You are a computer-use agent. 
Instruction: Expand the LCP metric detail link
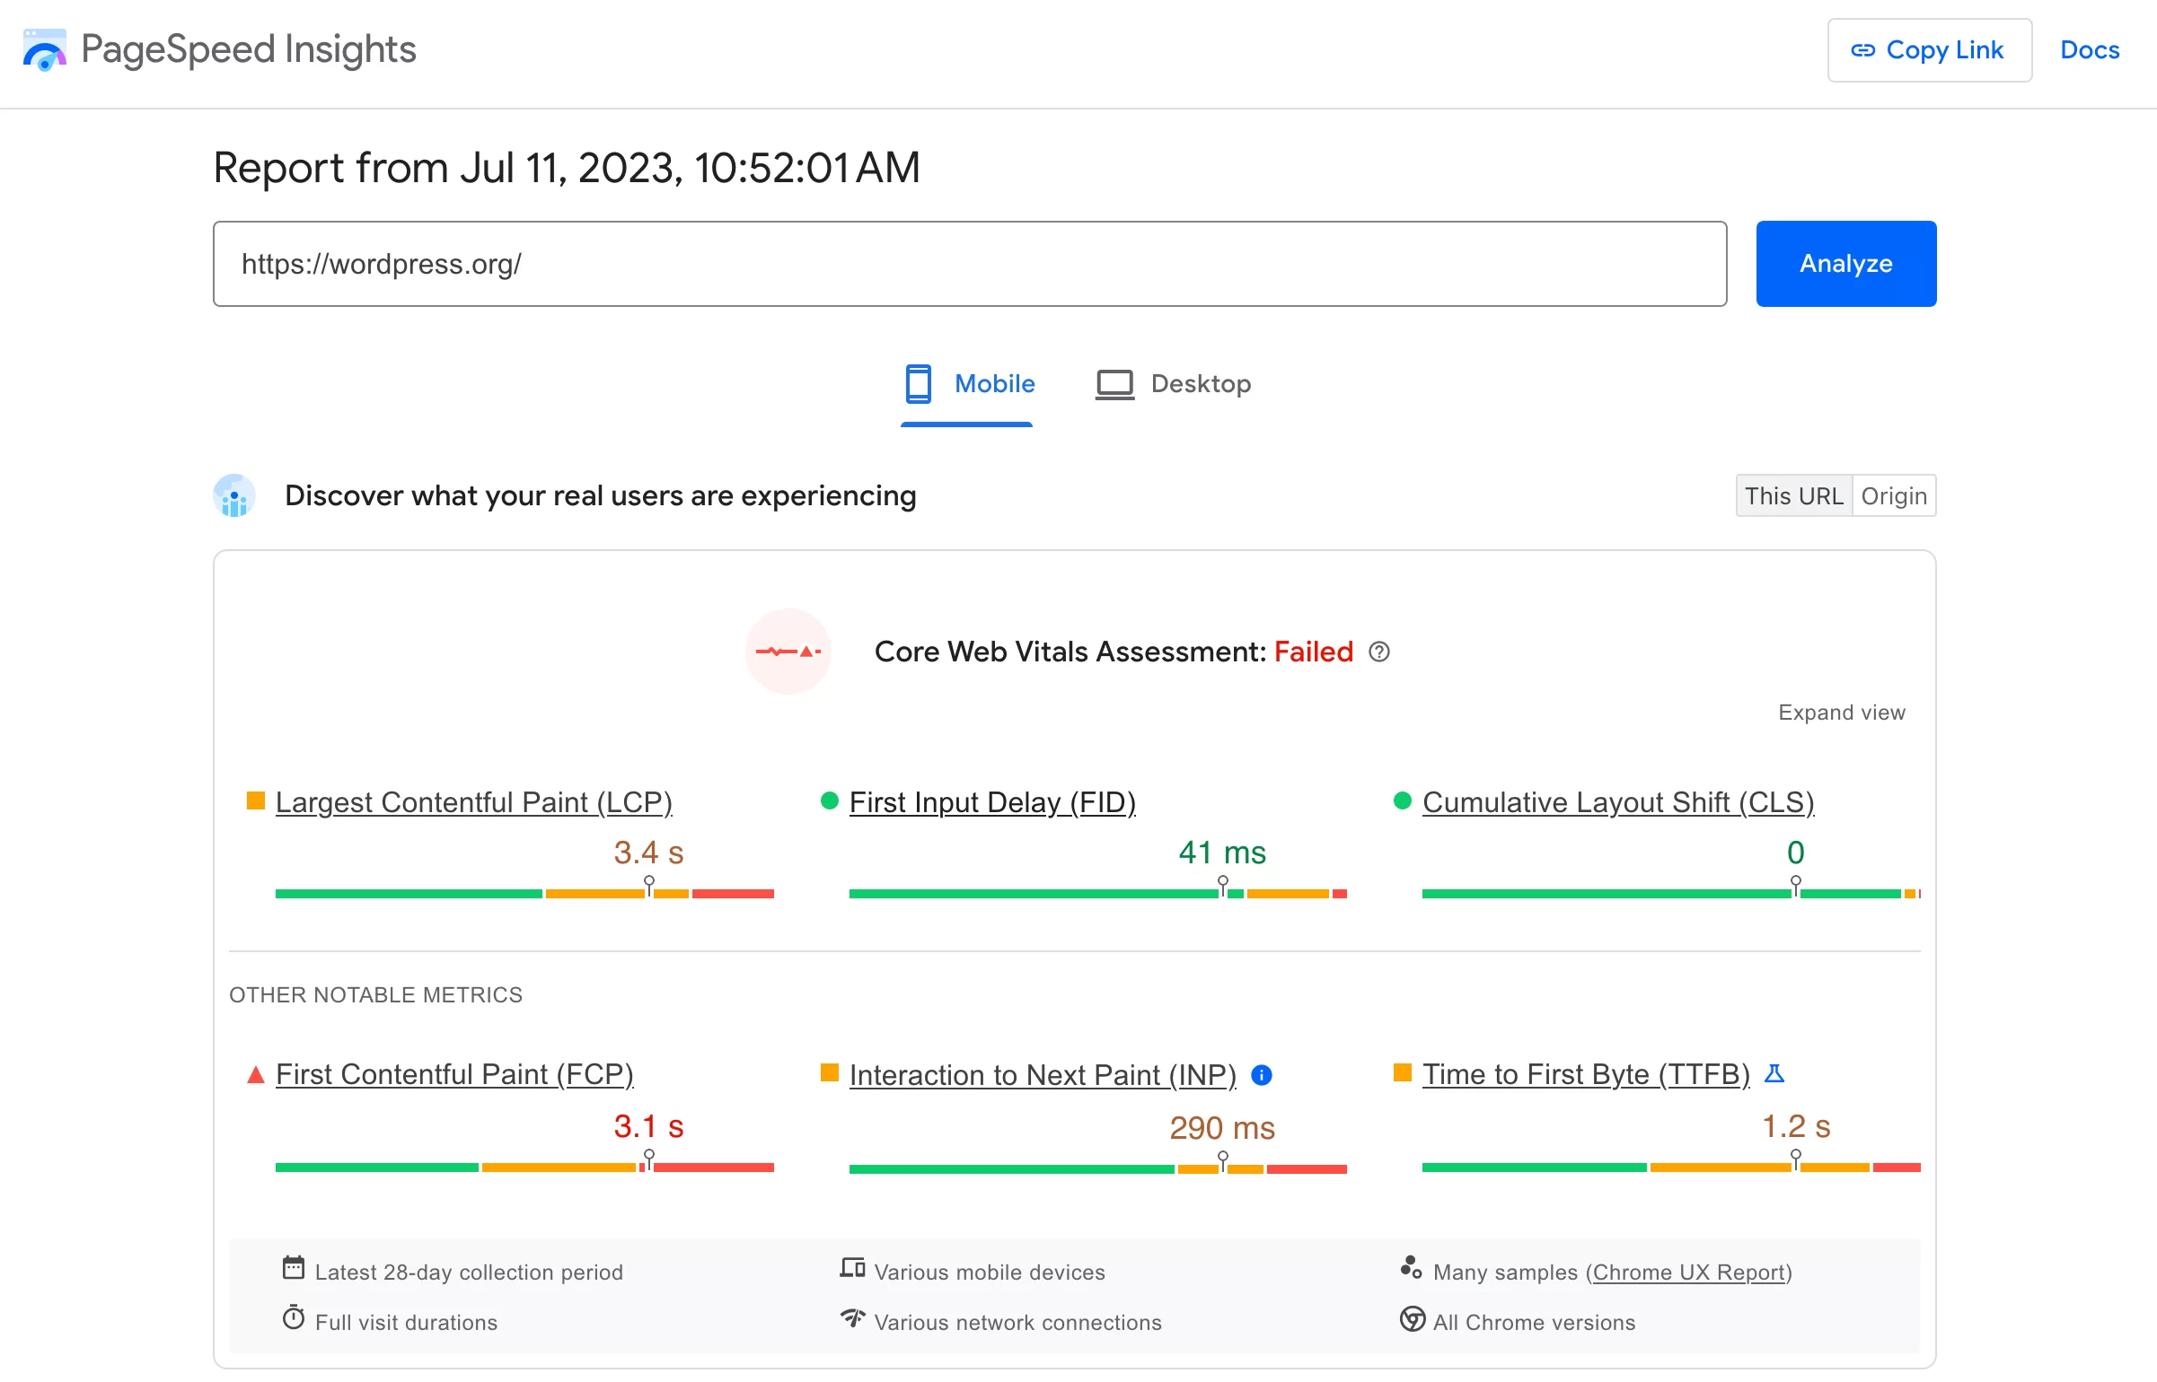(x=473, y=802)
